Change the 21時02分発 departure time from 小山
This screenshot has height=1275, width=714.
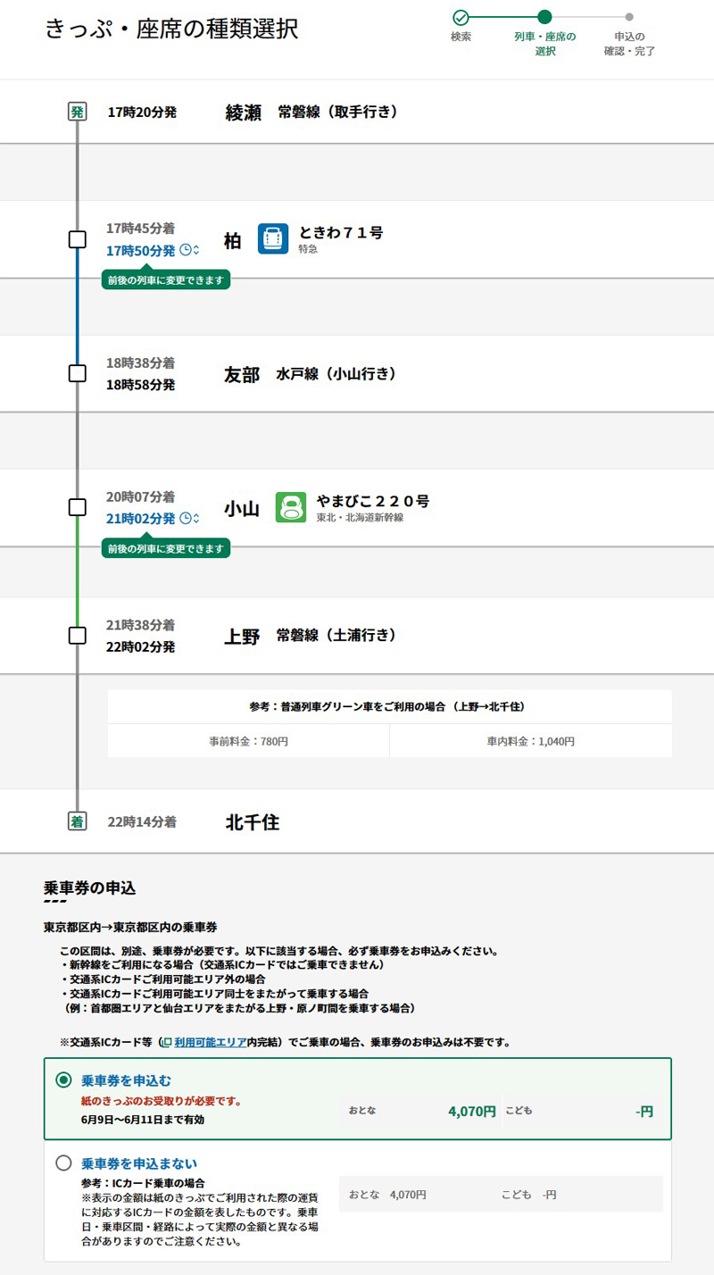tap(153, 518)
